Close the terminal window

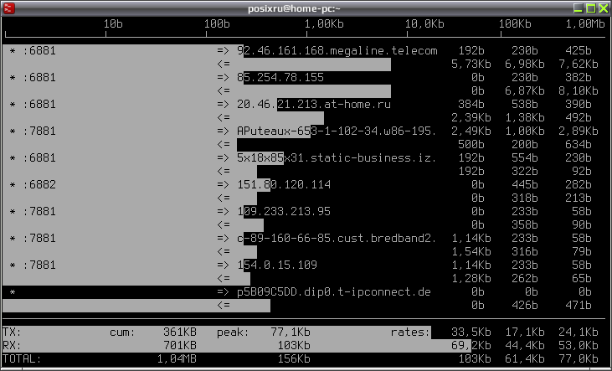(x=604, y=8)
